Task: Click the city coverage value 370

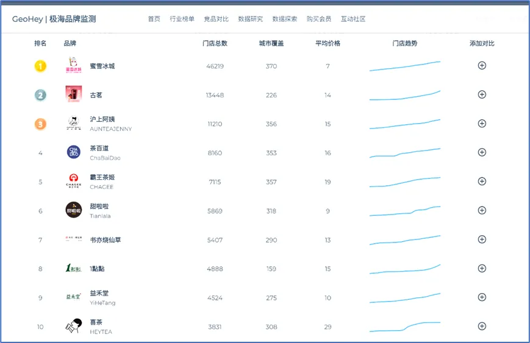Action: tap(271, 66)
